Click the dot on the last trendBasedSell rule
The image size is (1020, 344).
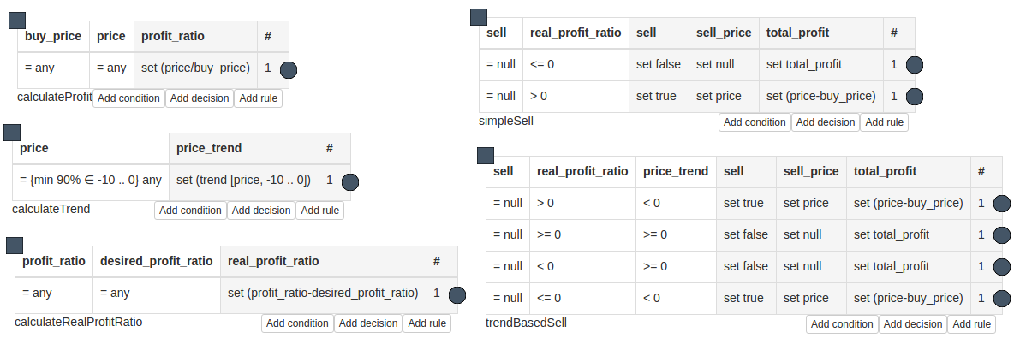coord(1002,299)
